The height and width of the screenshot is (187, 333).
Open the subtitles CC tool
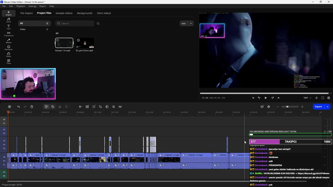point(87,107)
